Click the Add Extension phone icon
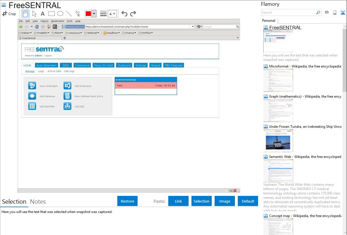The image size is (347, 235). click(x=67, y=85)
